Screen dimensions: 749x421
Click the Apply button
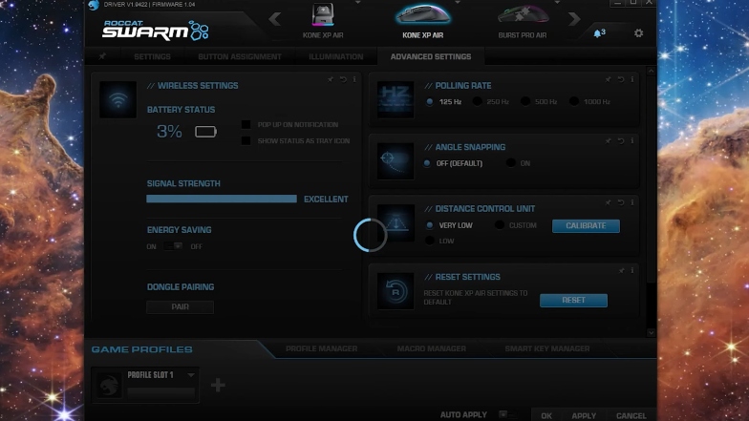click(584, 416)
